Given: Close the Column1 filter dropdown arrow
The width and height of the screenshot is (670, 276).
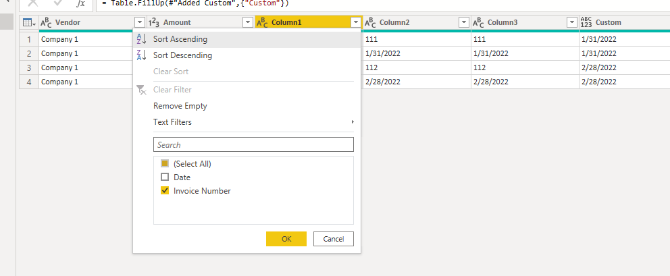Looking at the screenshot, I should (356, 23).
